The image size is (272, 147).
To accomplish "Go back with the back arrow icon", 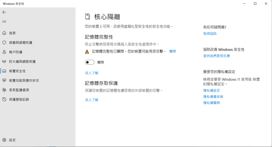I will [4, 12].
